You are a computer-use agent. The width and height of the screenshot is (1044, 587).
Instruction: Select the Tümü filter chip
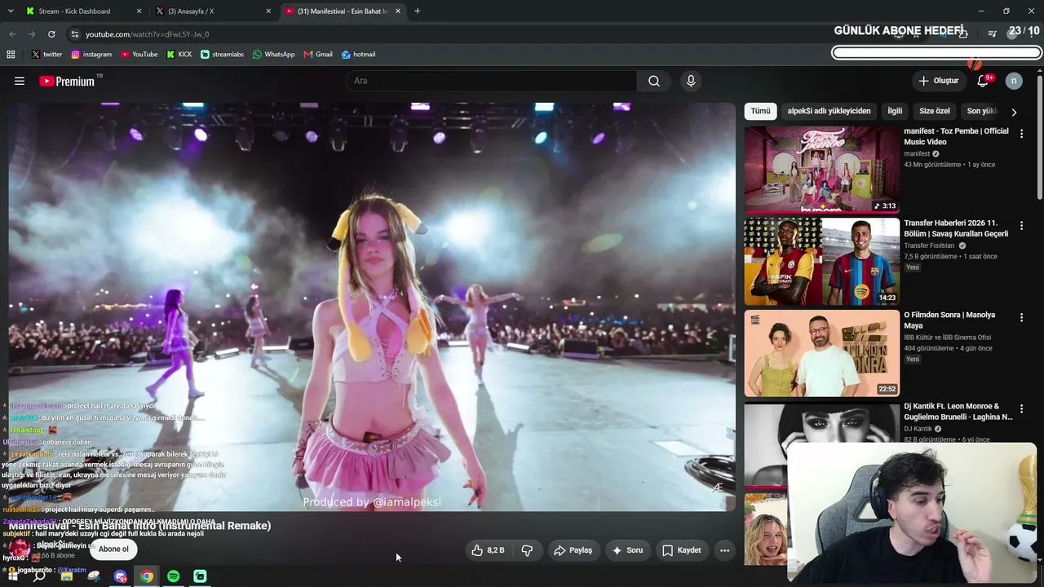[x=760, y=111]
